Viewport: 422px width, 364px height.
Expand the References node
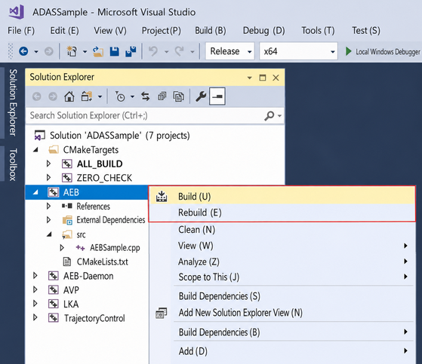pos(48,206)
